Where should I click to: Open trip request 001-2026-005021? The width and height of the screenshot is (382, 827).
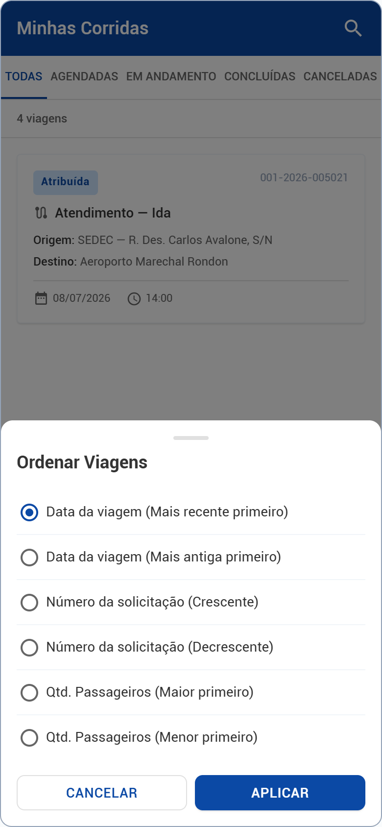coord(304,178)
